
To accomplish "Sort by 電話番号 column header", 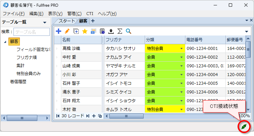I will point(205,40).
